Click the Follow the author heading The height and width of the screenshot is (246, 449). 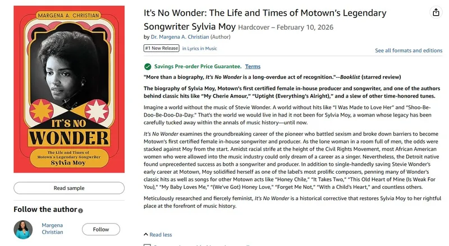click(45, 210)
